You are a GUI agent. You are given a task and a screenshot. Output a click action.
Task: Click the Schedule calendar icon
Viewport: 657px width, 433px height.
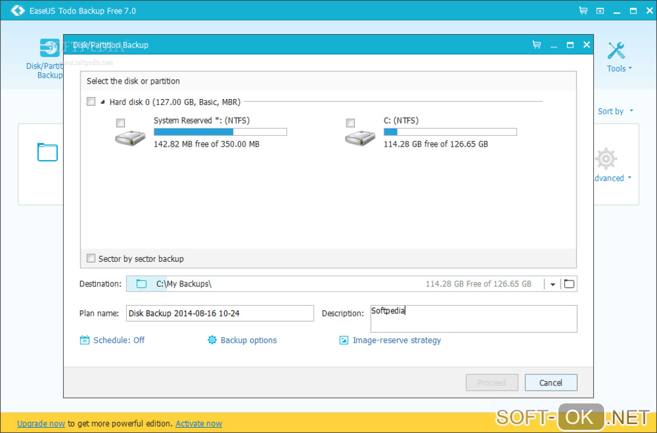tap(84, 340)
